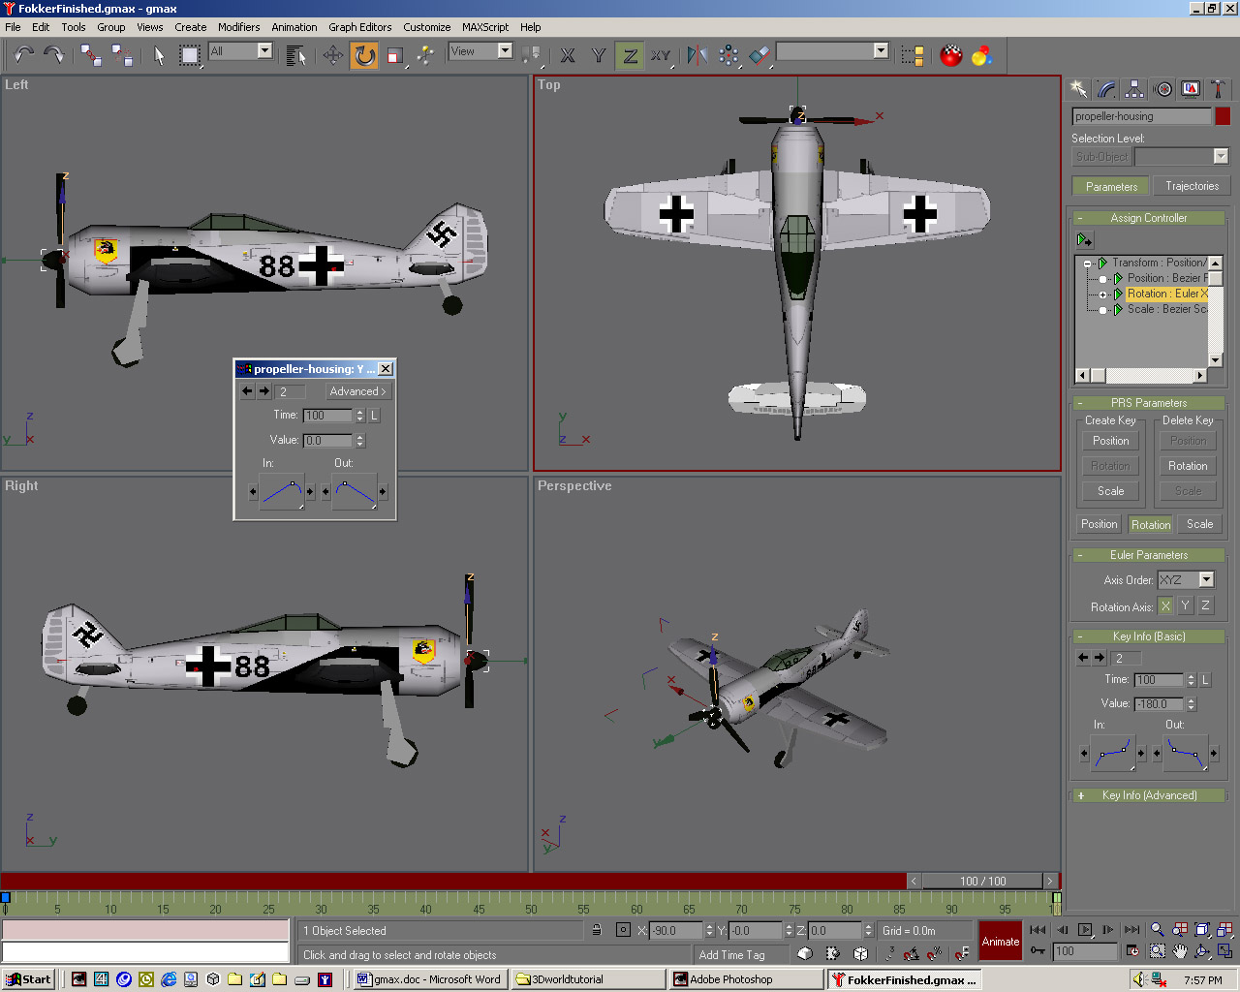
Task: Click the Undo arrow in the toolbar
Action: [23, 55]
